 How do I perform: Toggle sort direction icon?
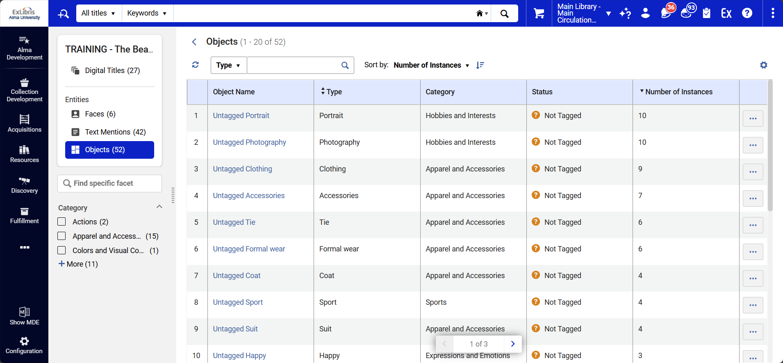480,65
